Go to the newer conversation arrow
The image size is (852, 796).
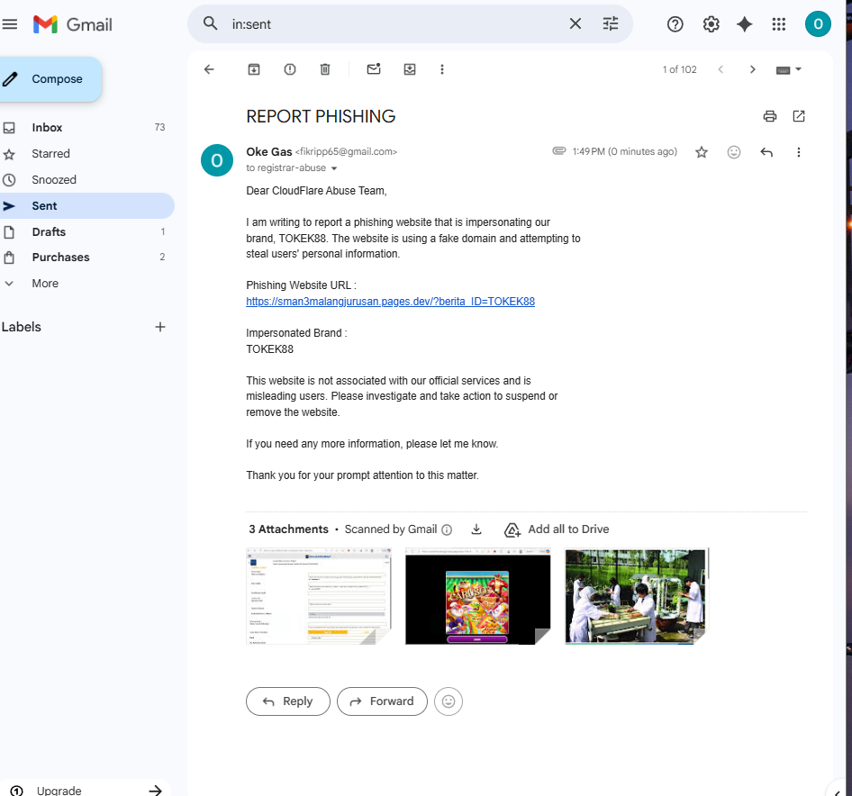pyautogui.click(x=721, y=69)
